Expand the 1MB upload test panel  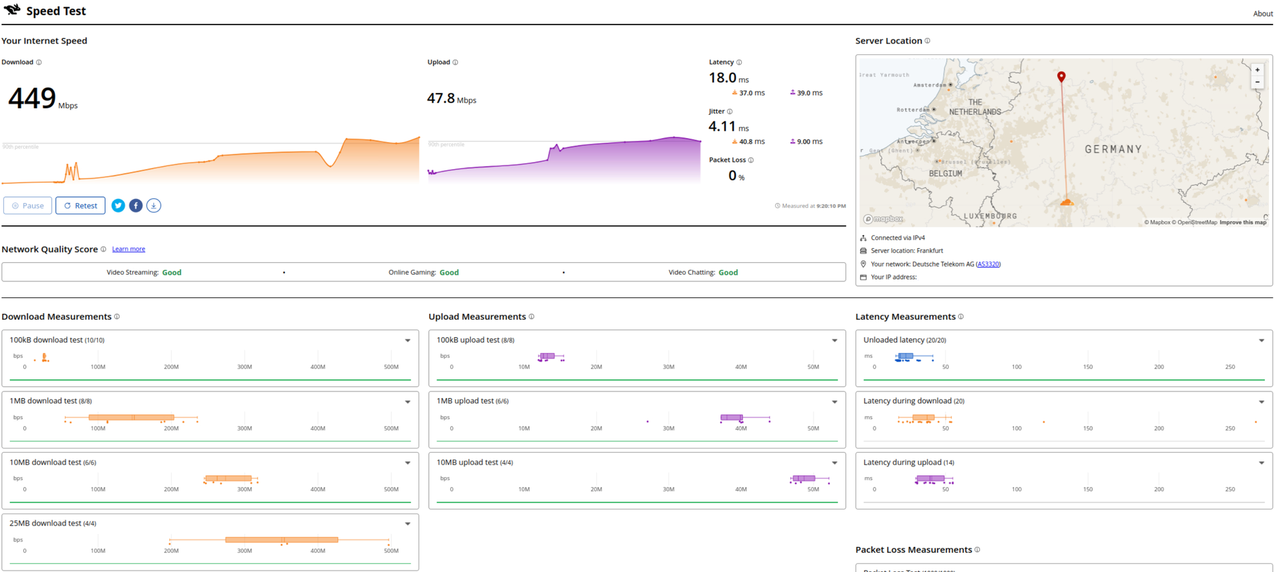pos(835,401)
